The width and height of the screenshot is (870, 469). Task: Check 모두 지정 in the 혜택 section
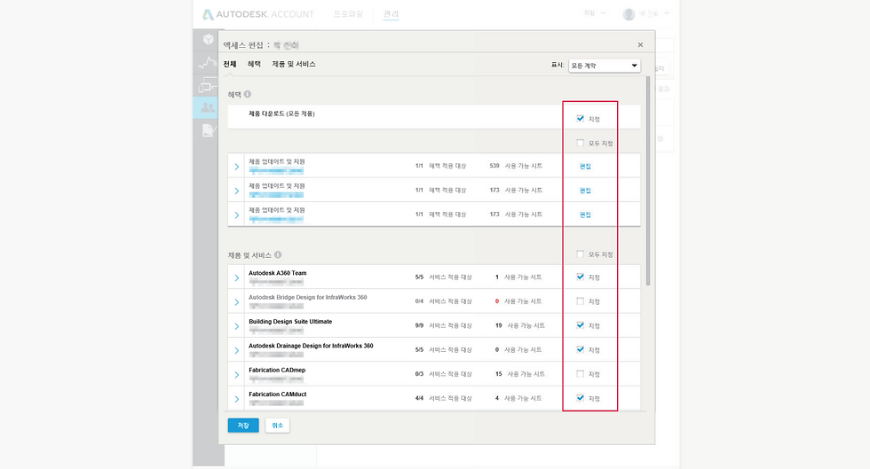coord(581,143)
